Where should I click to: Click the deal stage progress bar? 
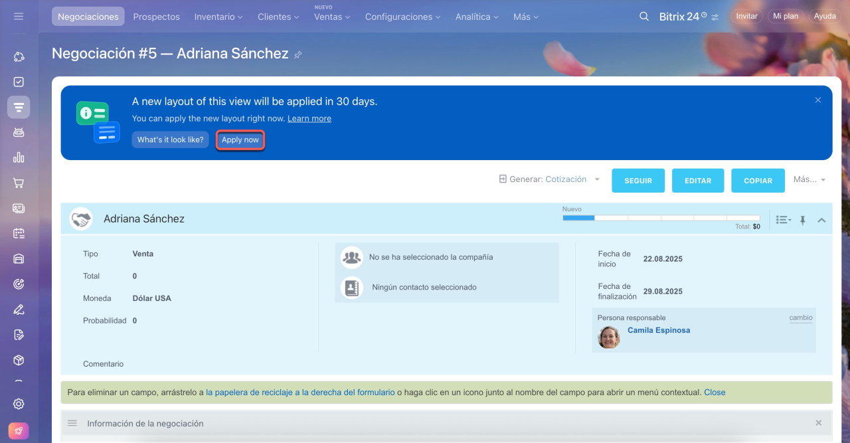[661, 217]
